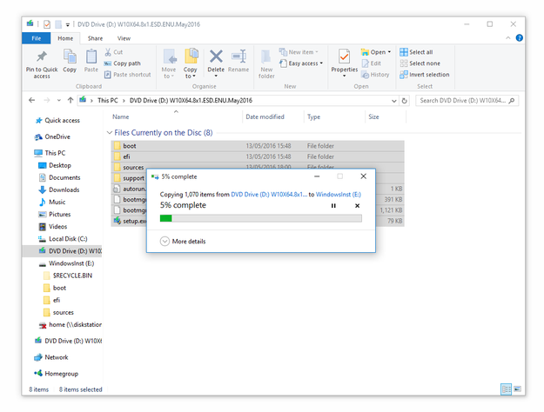The height and width of the screenshot is (412, 544).
Task: Click This PC in the address breadcrumb
Action: 108,101
